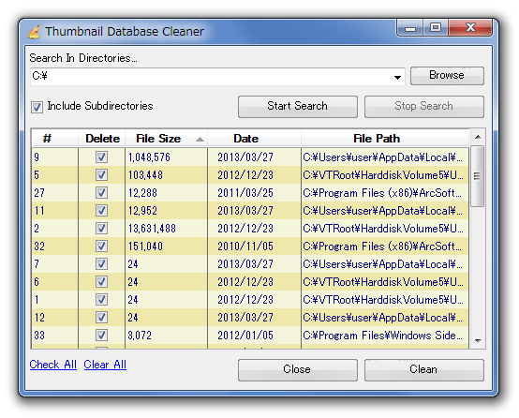The height and width of the screenshot is (418, 519).
Task: Click the scrollbar up arrow in list
Action: [x=478, y=137]
